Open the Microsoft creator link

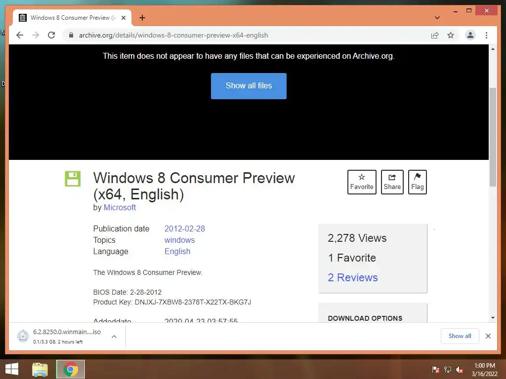pyautogui.click(x=120, y=208)
